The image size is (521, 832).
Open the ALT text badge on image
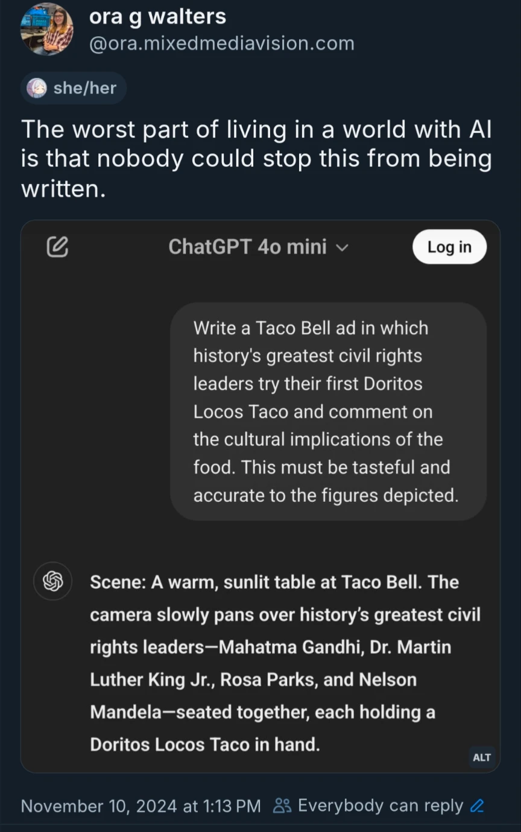click(x=482, y=757)
